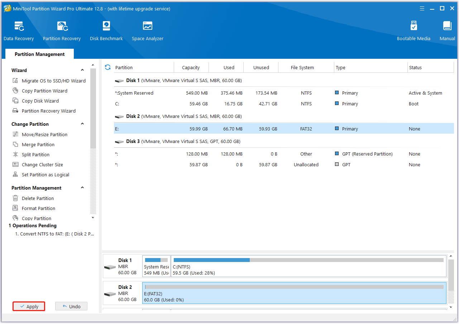The height and width of the screenshot is (324, 459).
Task: Click the refresh partition list icon
Action: [107, 67]
